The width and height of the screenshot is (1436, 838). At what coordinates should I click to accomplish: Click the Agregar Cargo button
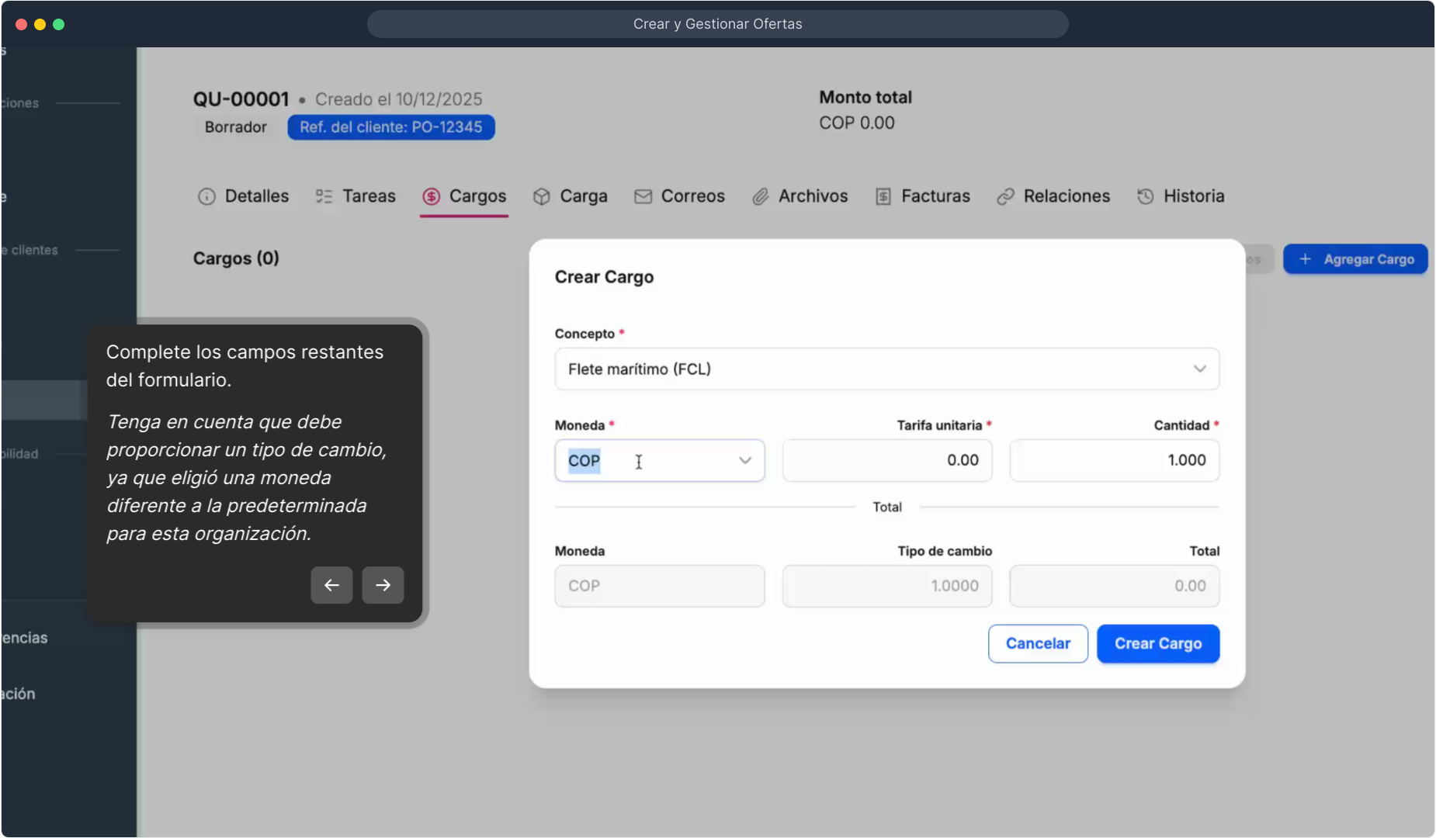pos(1355,259)
